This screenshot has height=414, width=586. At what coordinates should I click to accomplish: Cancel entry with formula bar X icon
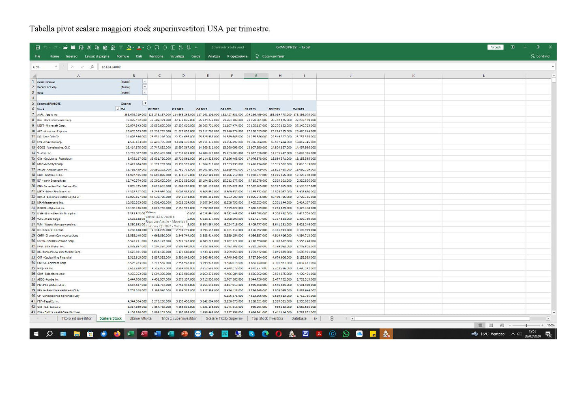point(72,66)
